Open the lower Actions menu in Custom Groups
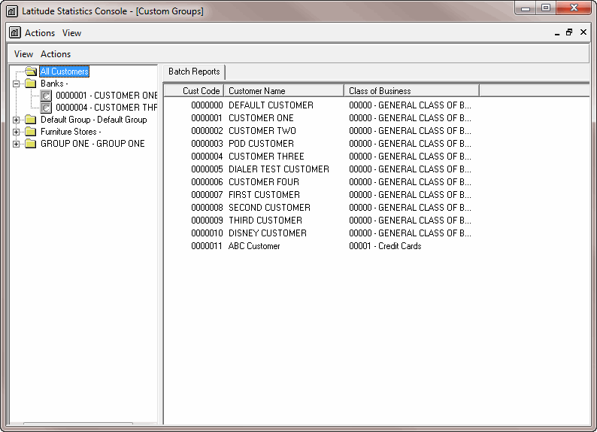The height and width of the screenshot is (432, 597). click(56, 54)
